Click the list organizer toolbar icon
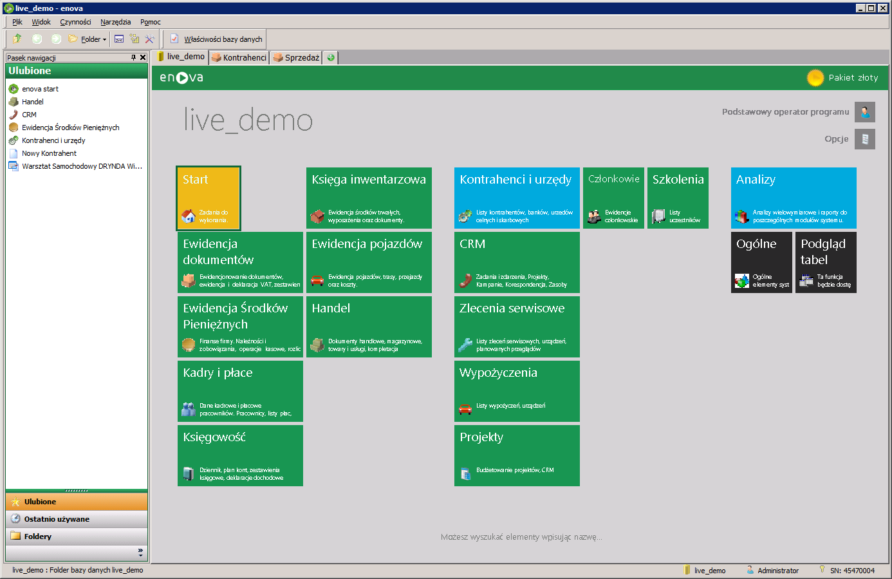This screenshot has width=892, height=579. pos(135,39)
